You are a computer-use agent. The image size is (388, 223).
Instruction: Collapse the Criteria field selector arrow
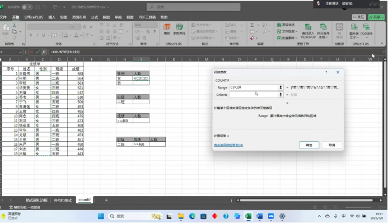point(281,95)
